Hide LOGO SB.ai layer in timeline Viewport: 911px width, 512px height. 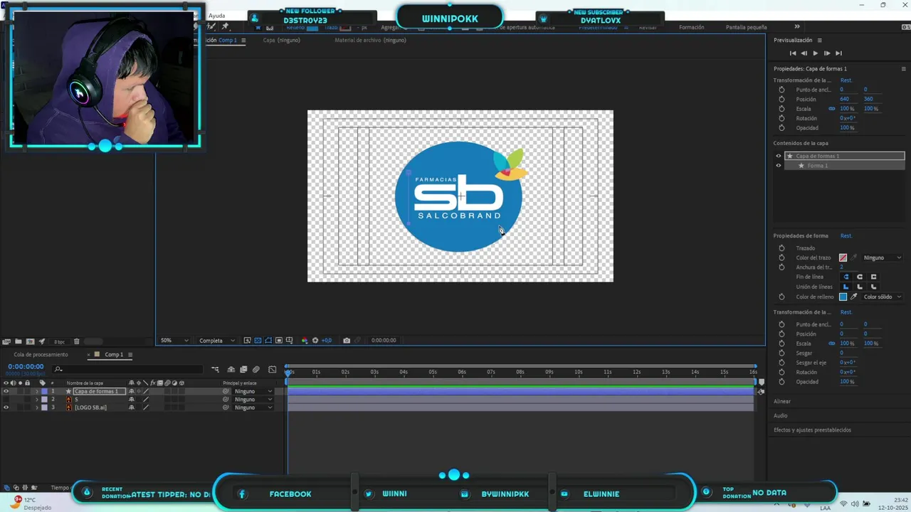coord(6,408)
